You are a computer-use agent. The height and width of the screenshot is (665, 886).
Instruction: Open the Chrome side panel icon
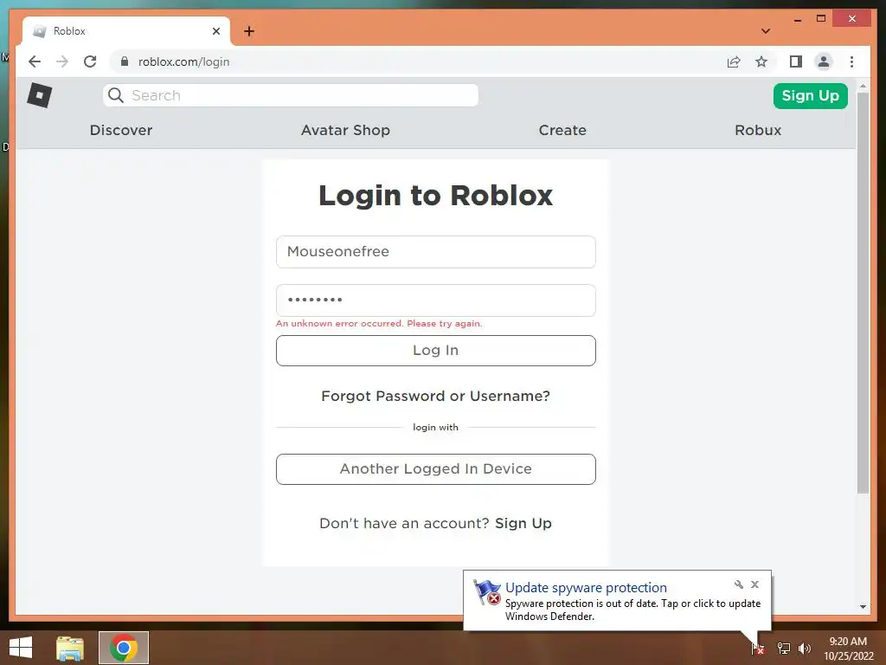(796, 61)
